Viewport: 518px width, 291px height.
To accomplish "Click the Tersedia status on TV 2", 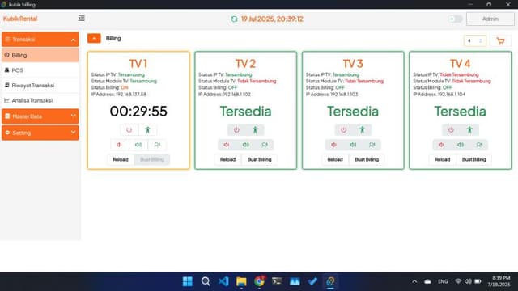I will (245, 112).
